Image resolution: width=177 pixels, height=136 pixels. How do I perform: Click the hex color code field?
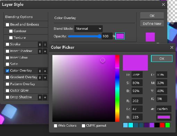pos(164,109)
